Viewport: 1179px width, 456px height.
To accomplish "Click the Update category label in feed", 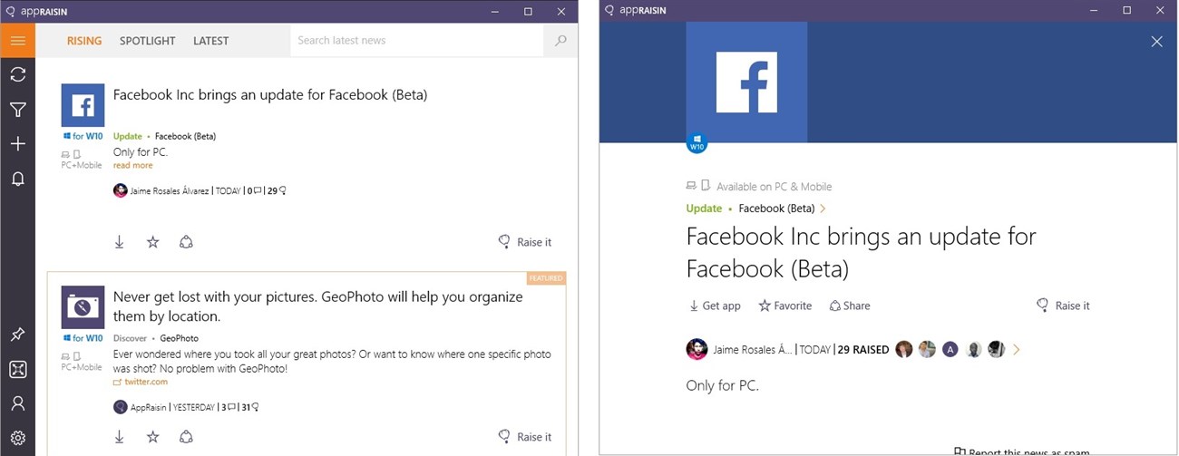I will tap(128, 136).
